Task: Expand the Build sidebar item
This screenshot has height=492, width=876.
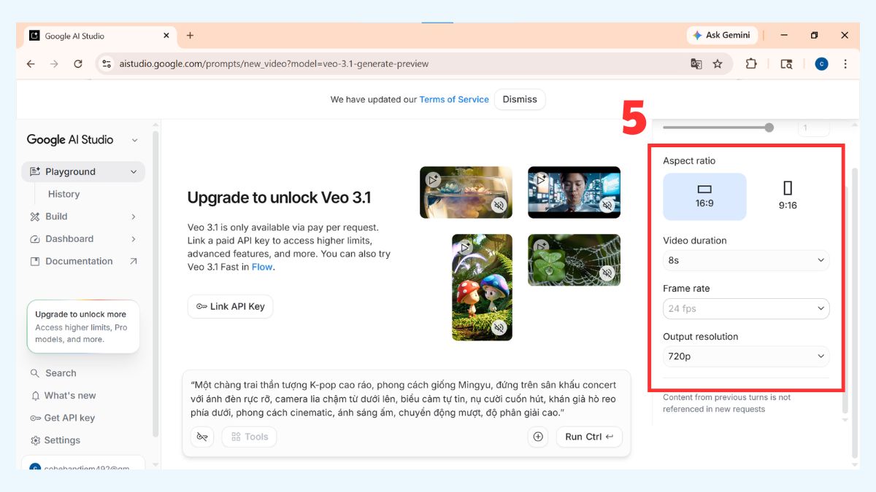Action: click(83, 216)
